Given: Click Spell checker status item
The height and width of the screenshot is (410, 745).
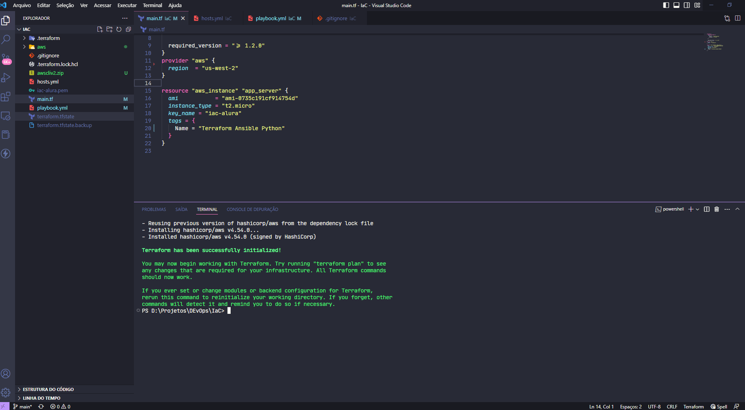Looking at the screenshot, I should click(x=719, y=406).
